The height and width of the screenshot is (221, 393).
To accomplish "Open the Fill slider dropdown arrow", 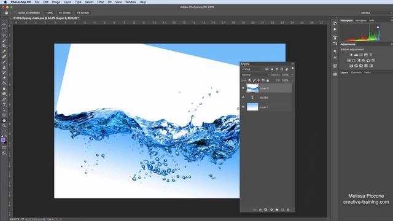I will coord(292,80).
